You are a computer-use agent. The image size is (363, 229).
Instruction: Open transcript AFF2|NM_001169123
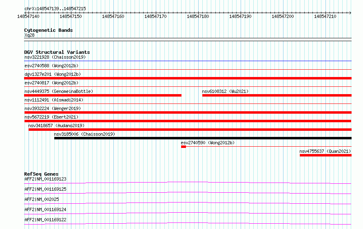click(45, 179)
